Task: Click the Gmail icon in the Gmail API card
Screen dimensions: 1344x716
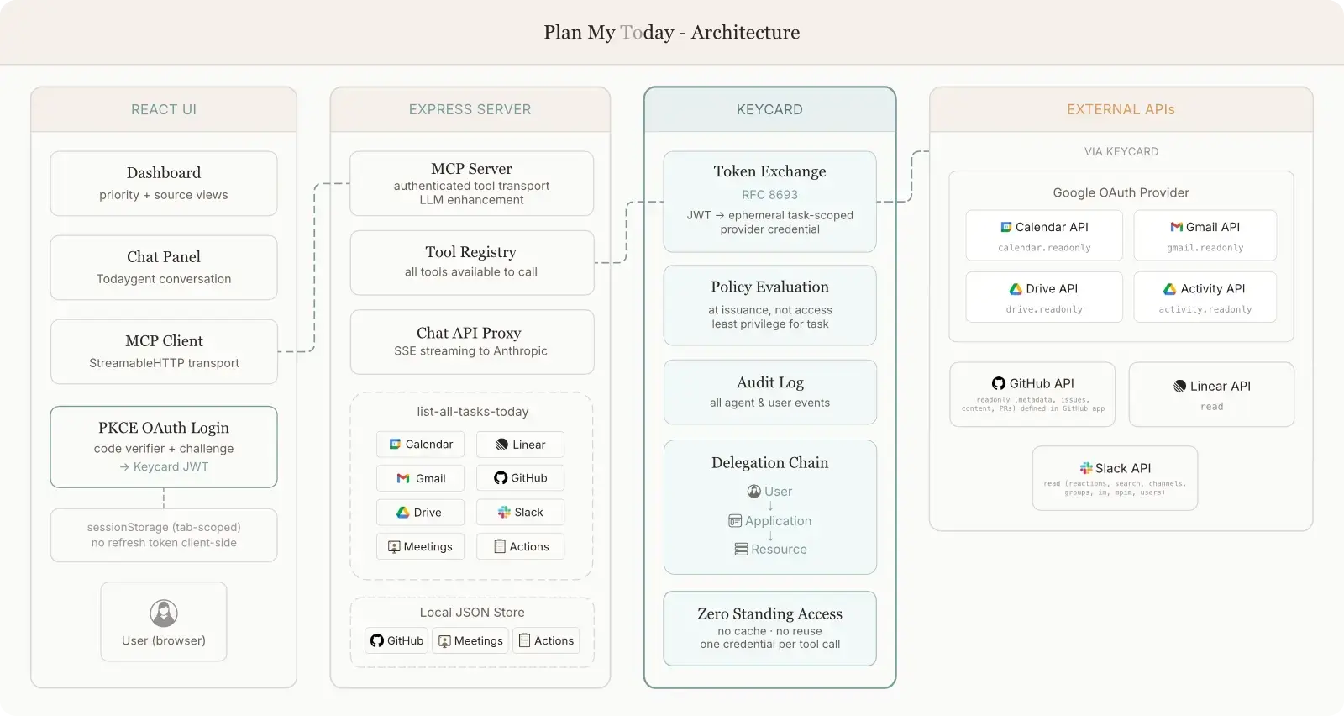Action: 1176,227
